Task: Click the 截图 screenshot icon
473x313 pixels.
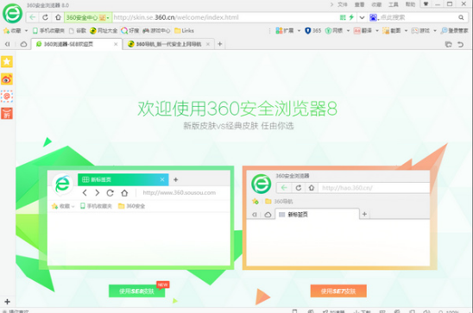Action: (x=392, y=30)
